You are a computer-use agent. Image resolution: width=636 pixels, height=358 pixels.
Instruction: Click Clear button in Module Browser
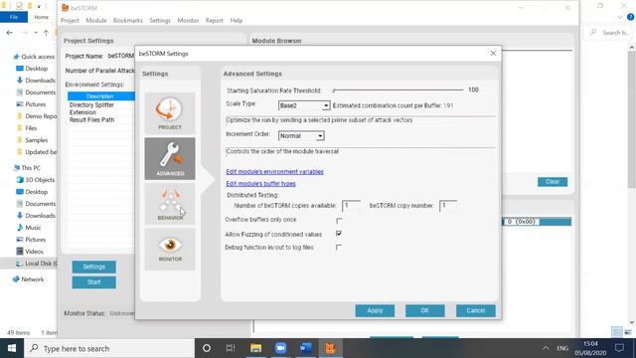pos(553,182)
